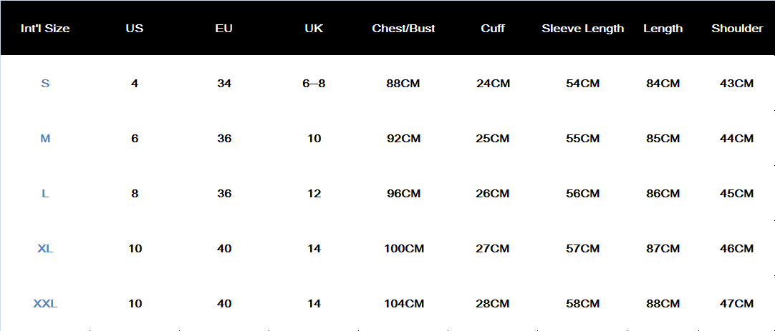Viewport: 775px width, 331px height.
Task: Click the 26CM cuff measurement
Action: point(493,194)
